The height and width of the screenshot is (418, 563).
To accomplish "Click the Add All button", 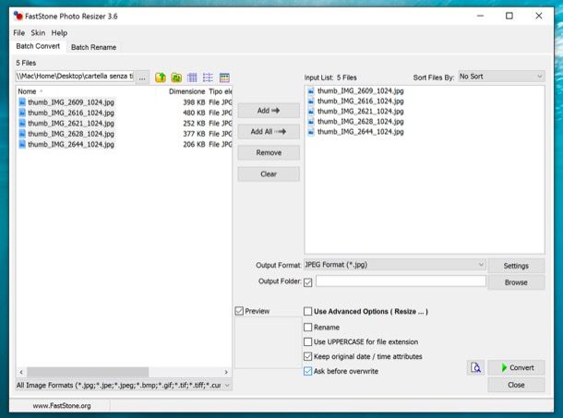I will 269,132.
